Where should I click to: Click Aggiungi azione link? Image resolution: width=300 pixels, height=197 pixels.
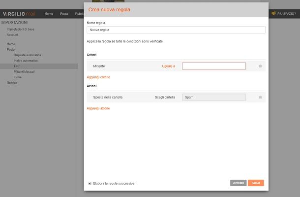[98, 108]
